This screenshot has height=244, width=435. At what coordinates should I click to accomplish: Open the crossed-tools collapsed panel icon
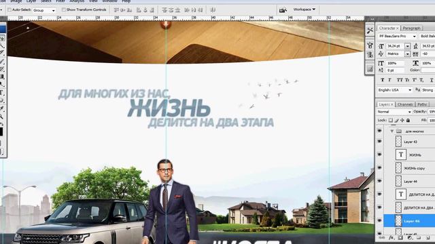tap(370, 30)
